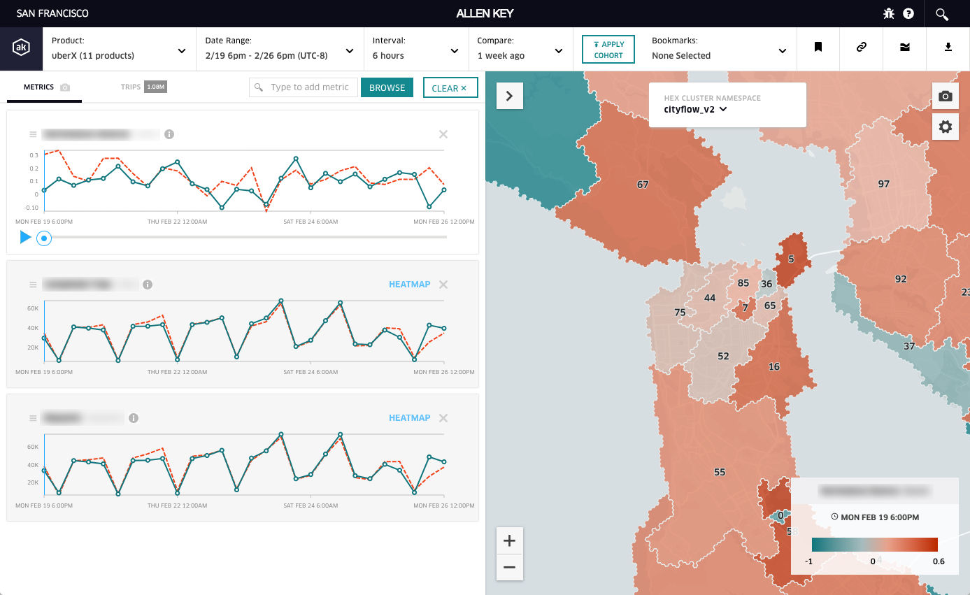Open the Product dropdown

pos(119,49)
